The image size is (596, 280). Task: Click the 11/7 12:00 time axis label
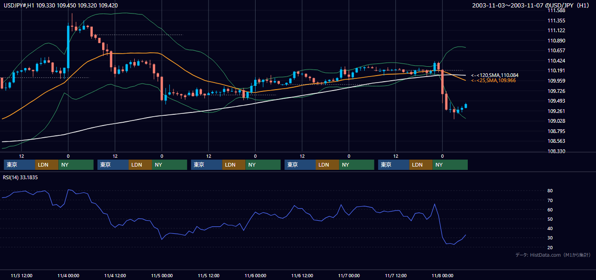[395, 275]
